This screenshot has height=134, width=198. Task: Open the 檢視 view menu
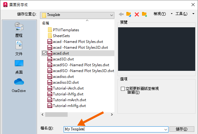[160, 13]
